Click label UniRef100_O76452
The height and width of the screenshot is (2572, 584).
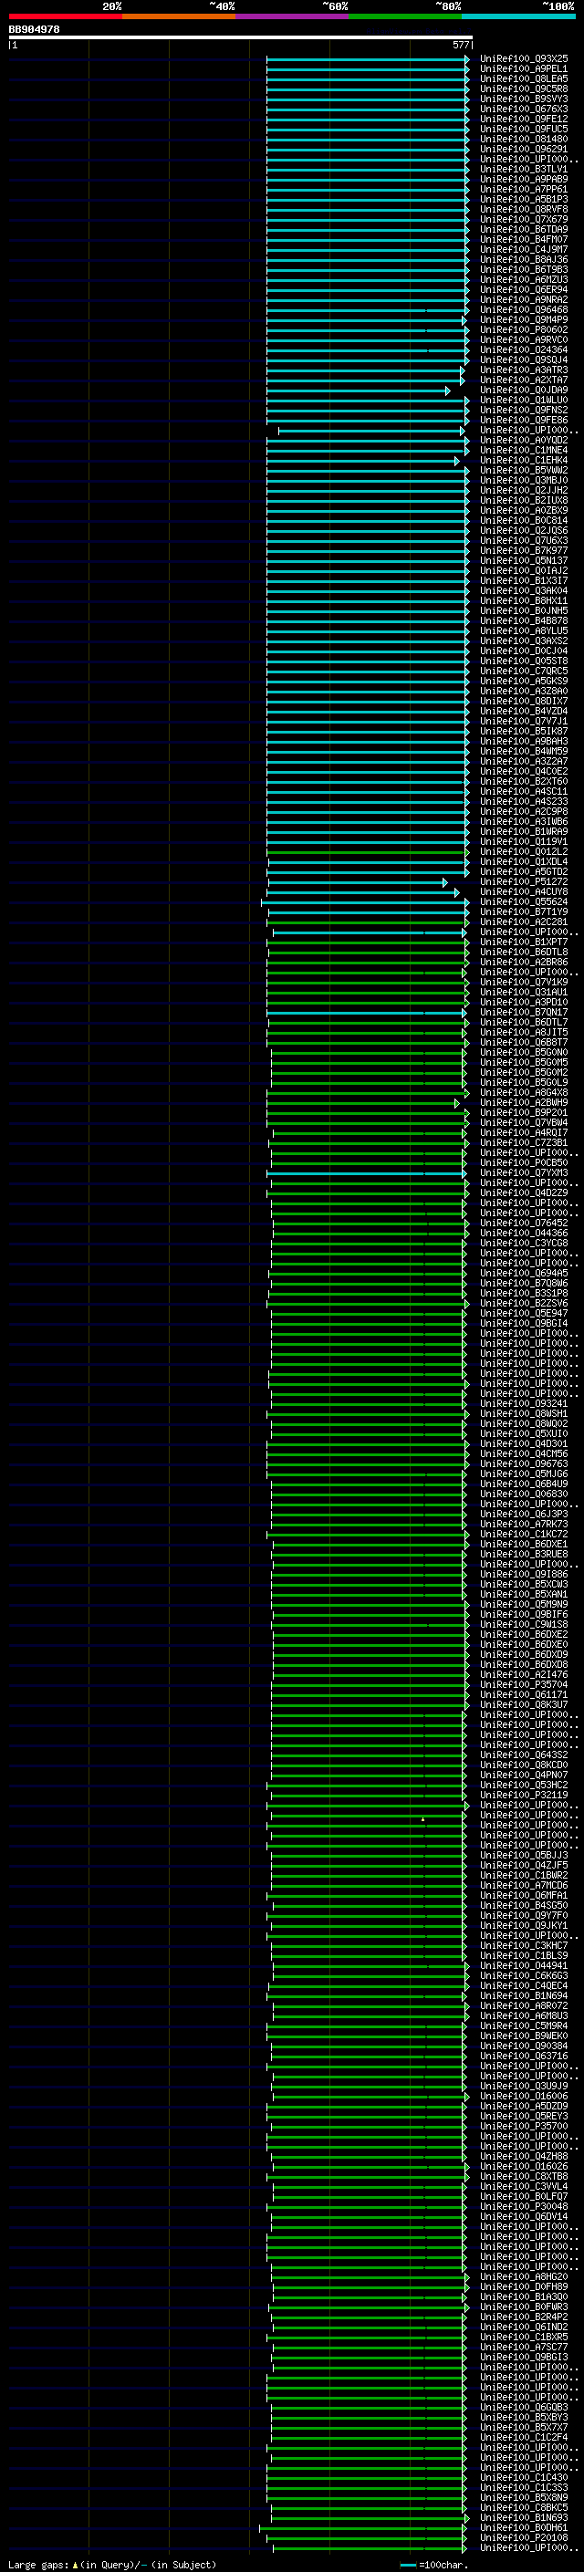[x=524, y=1224]
